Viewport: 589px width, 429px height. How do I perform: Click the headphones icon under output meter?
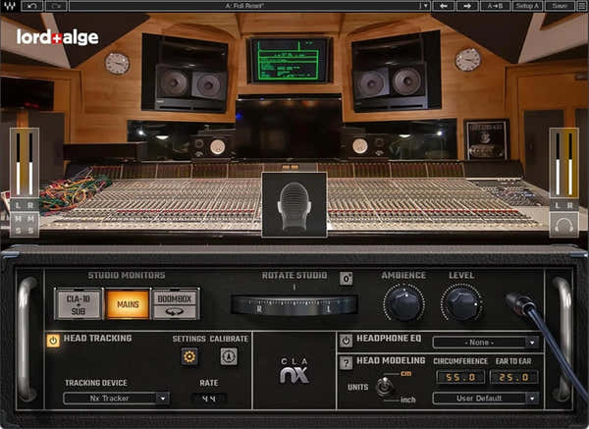click(563, 226)
